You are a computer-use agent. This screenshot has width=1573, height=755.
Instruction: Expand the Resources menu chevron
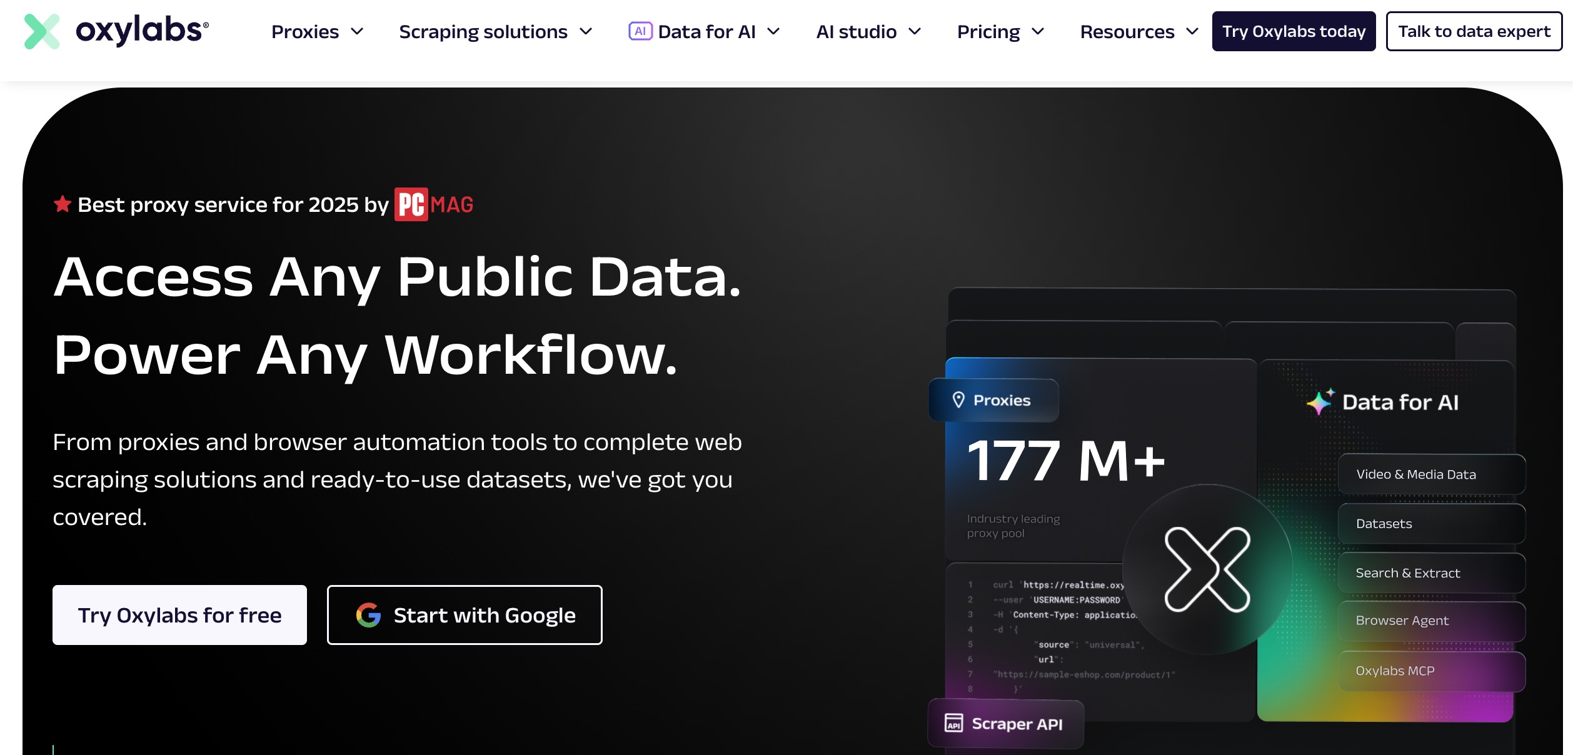1192,31
